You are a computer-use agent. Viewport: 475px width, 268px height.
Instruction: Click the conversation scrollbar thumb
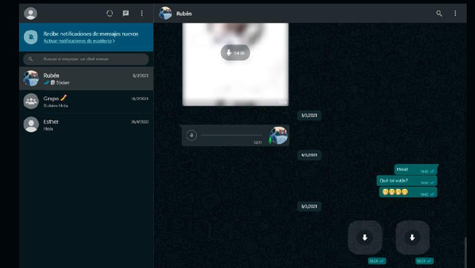(465, 252)
